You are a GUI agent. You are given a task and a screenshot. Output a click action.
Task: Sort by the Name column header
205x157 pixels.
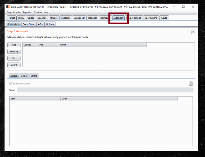coord(103,45)
